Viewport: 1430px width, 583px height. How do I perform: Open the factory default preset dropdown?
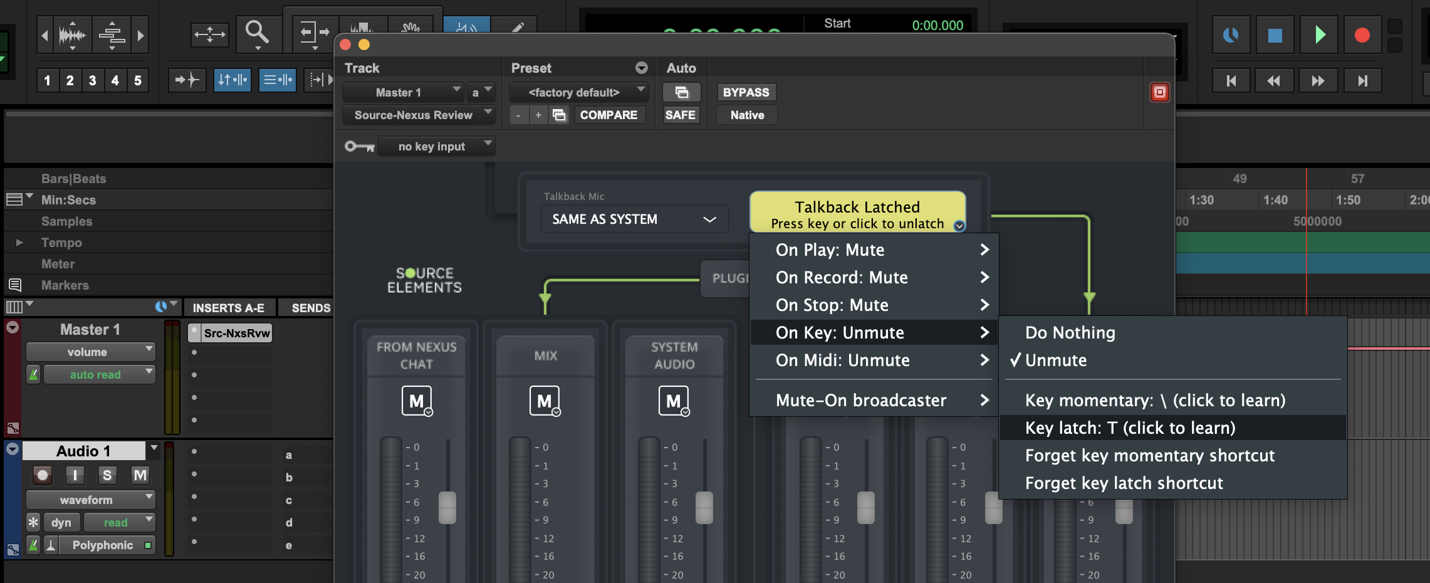pyautogui.click(x=578, y=92)
